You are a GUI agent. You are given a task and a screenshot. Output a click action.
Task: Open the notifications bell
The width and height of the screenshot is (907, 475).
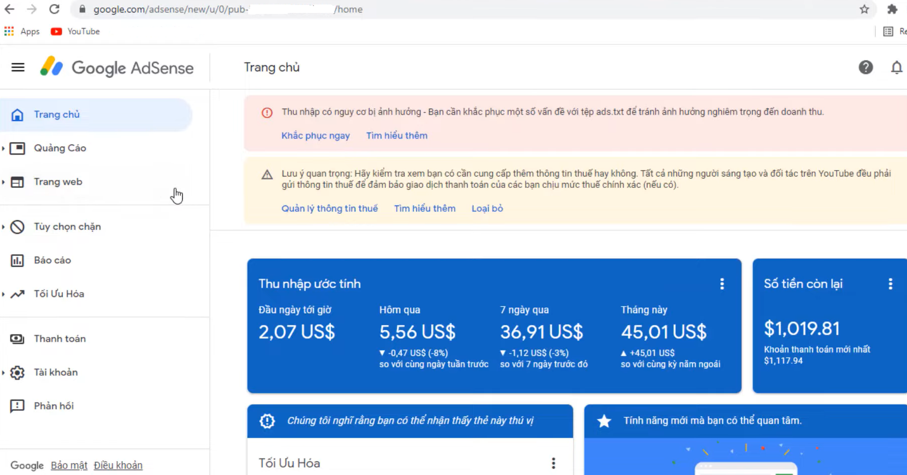897,67
